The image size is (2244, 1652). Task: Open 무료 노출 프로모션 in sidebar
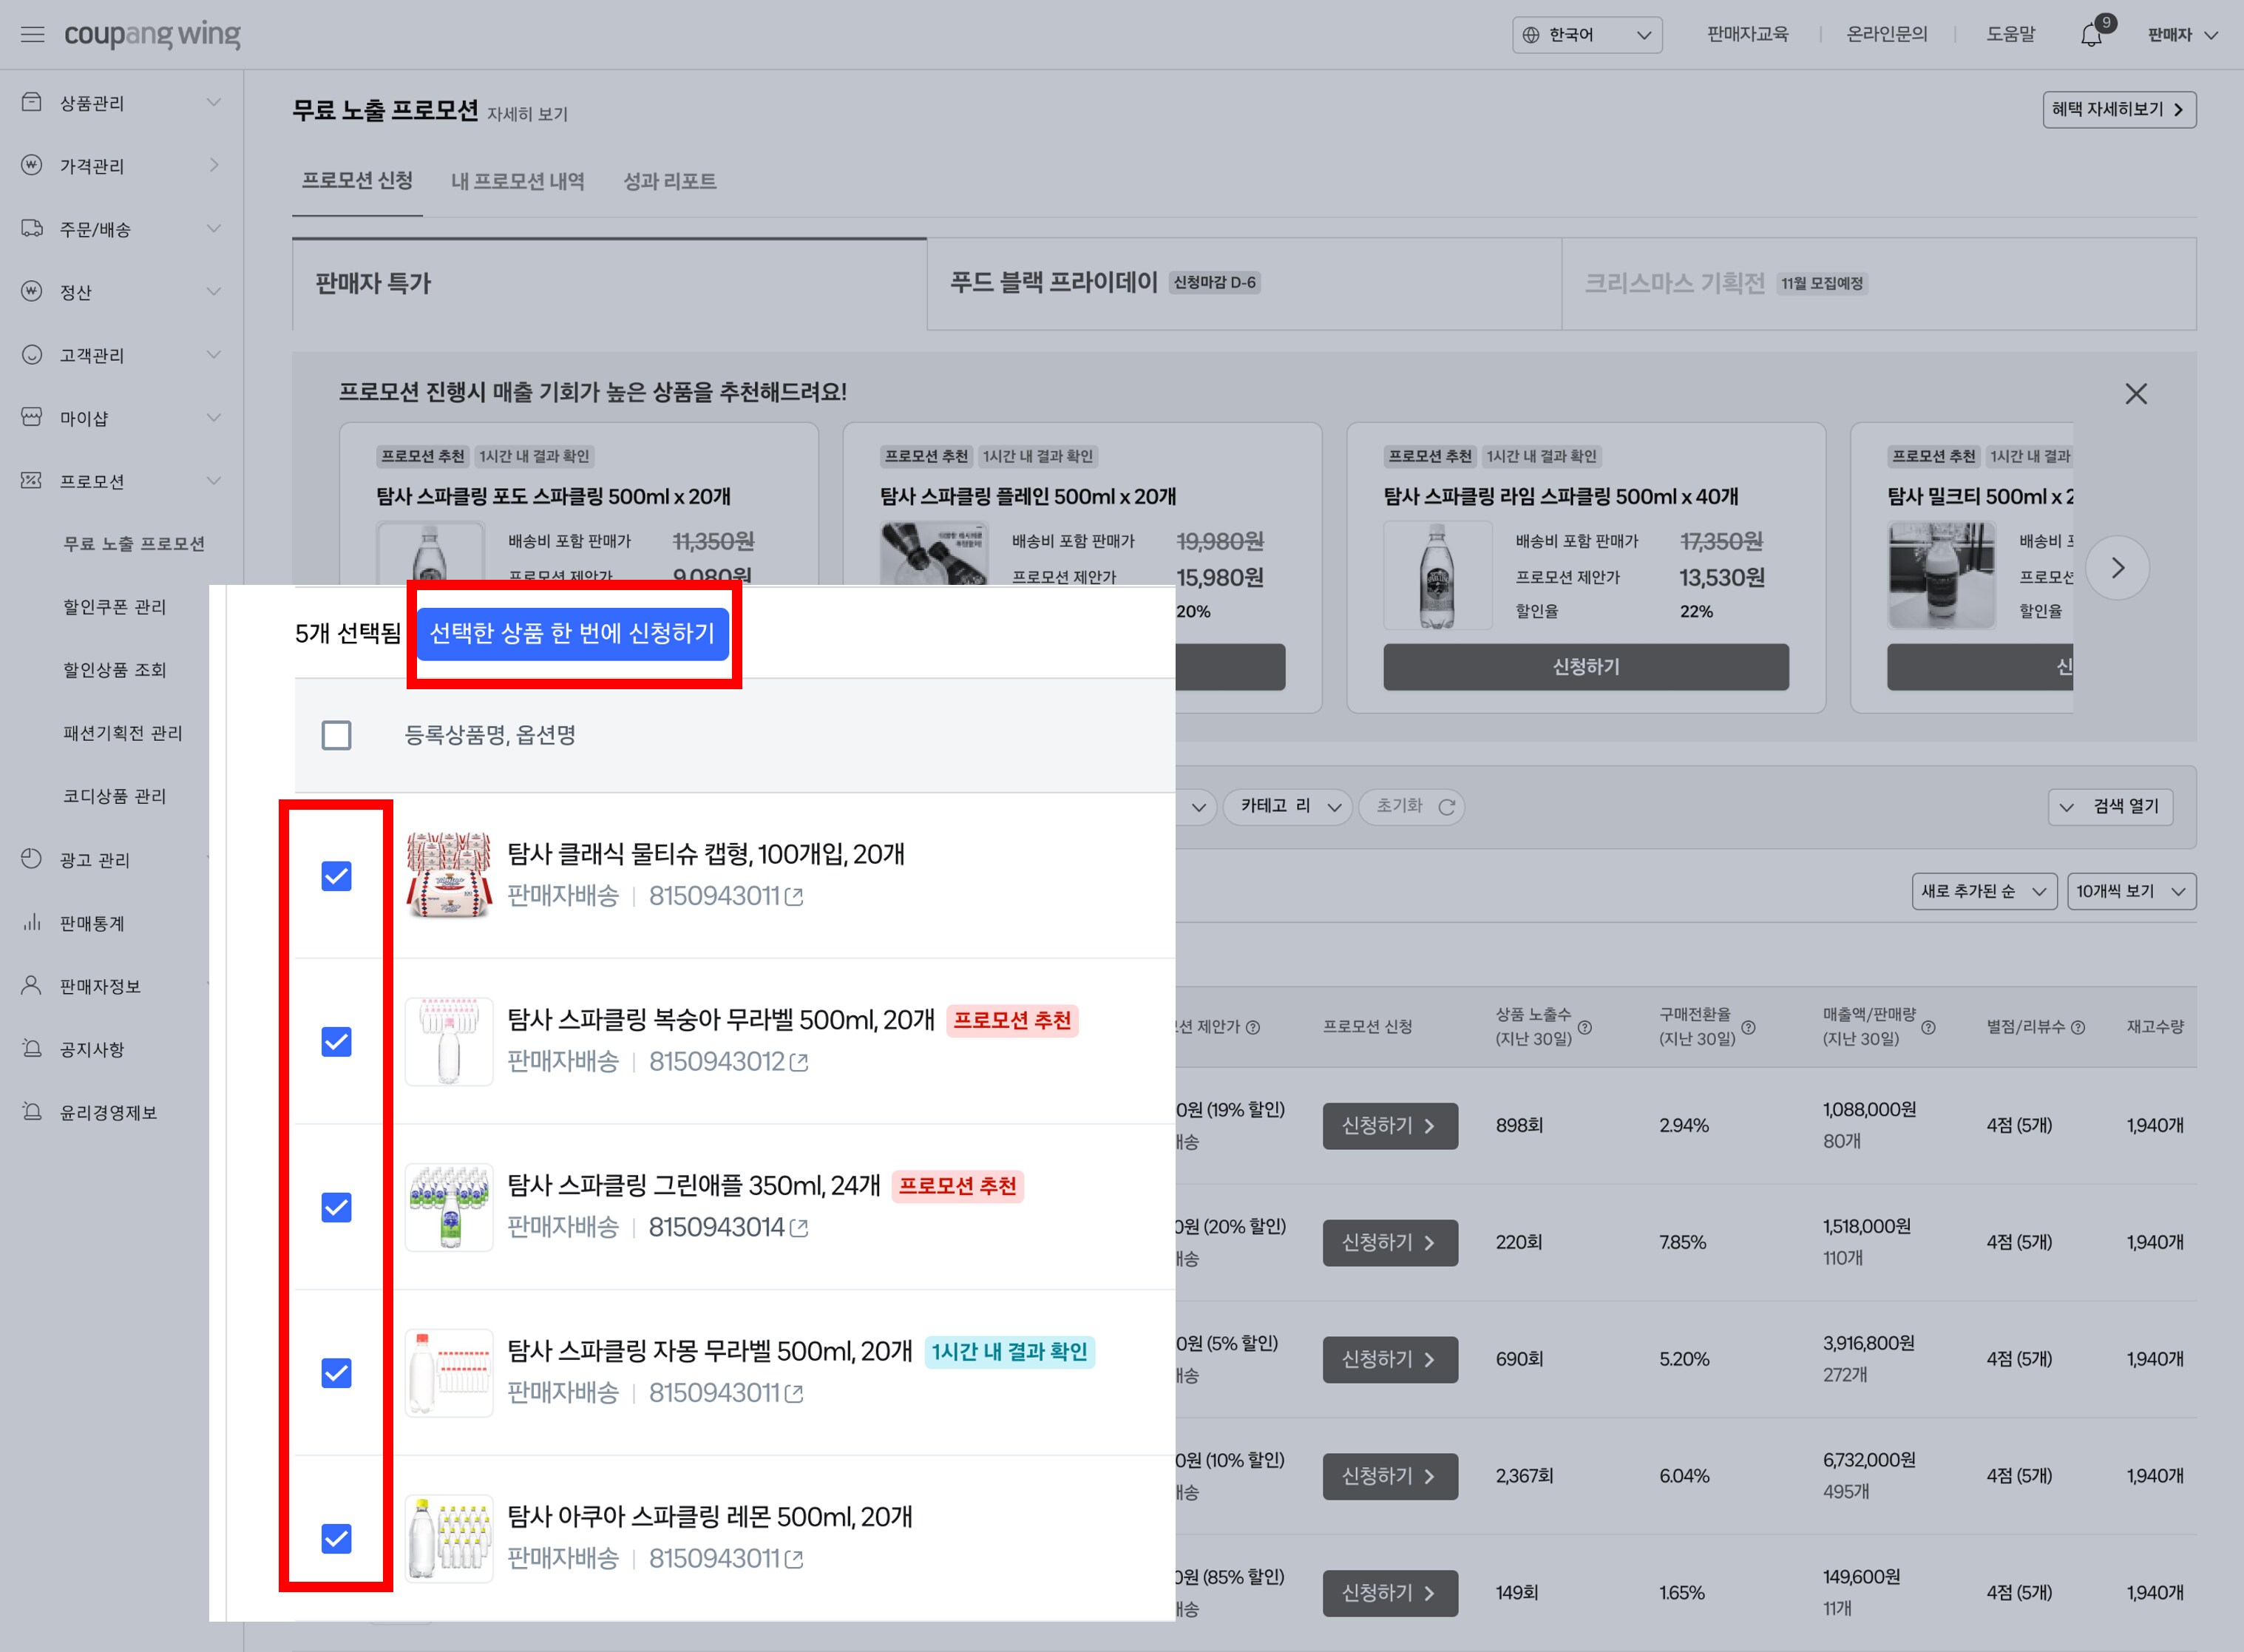134,544
